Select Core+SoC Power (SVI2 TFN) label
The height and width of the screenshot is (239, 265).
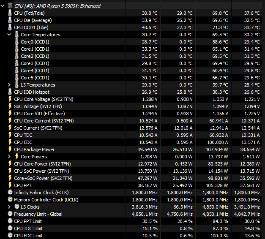coord(43,178)
